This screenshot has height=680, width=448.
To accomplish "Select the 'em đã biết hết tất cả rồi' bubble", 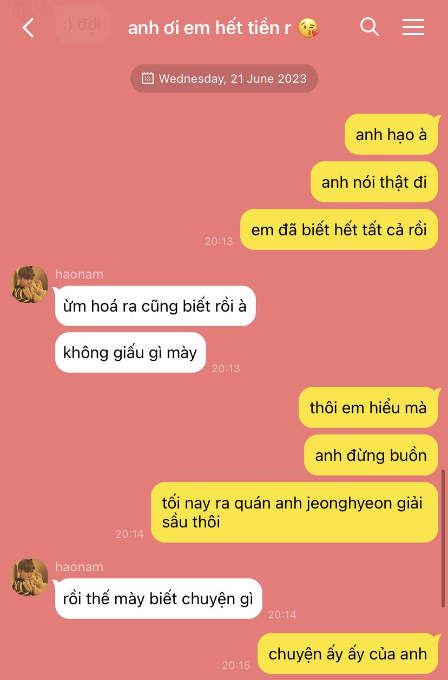I will (339, 229).
